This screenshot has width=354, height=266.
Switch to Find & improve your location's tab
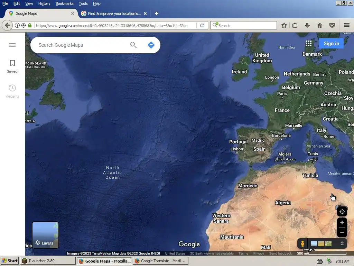click(x=114, y=14)
